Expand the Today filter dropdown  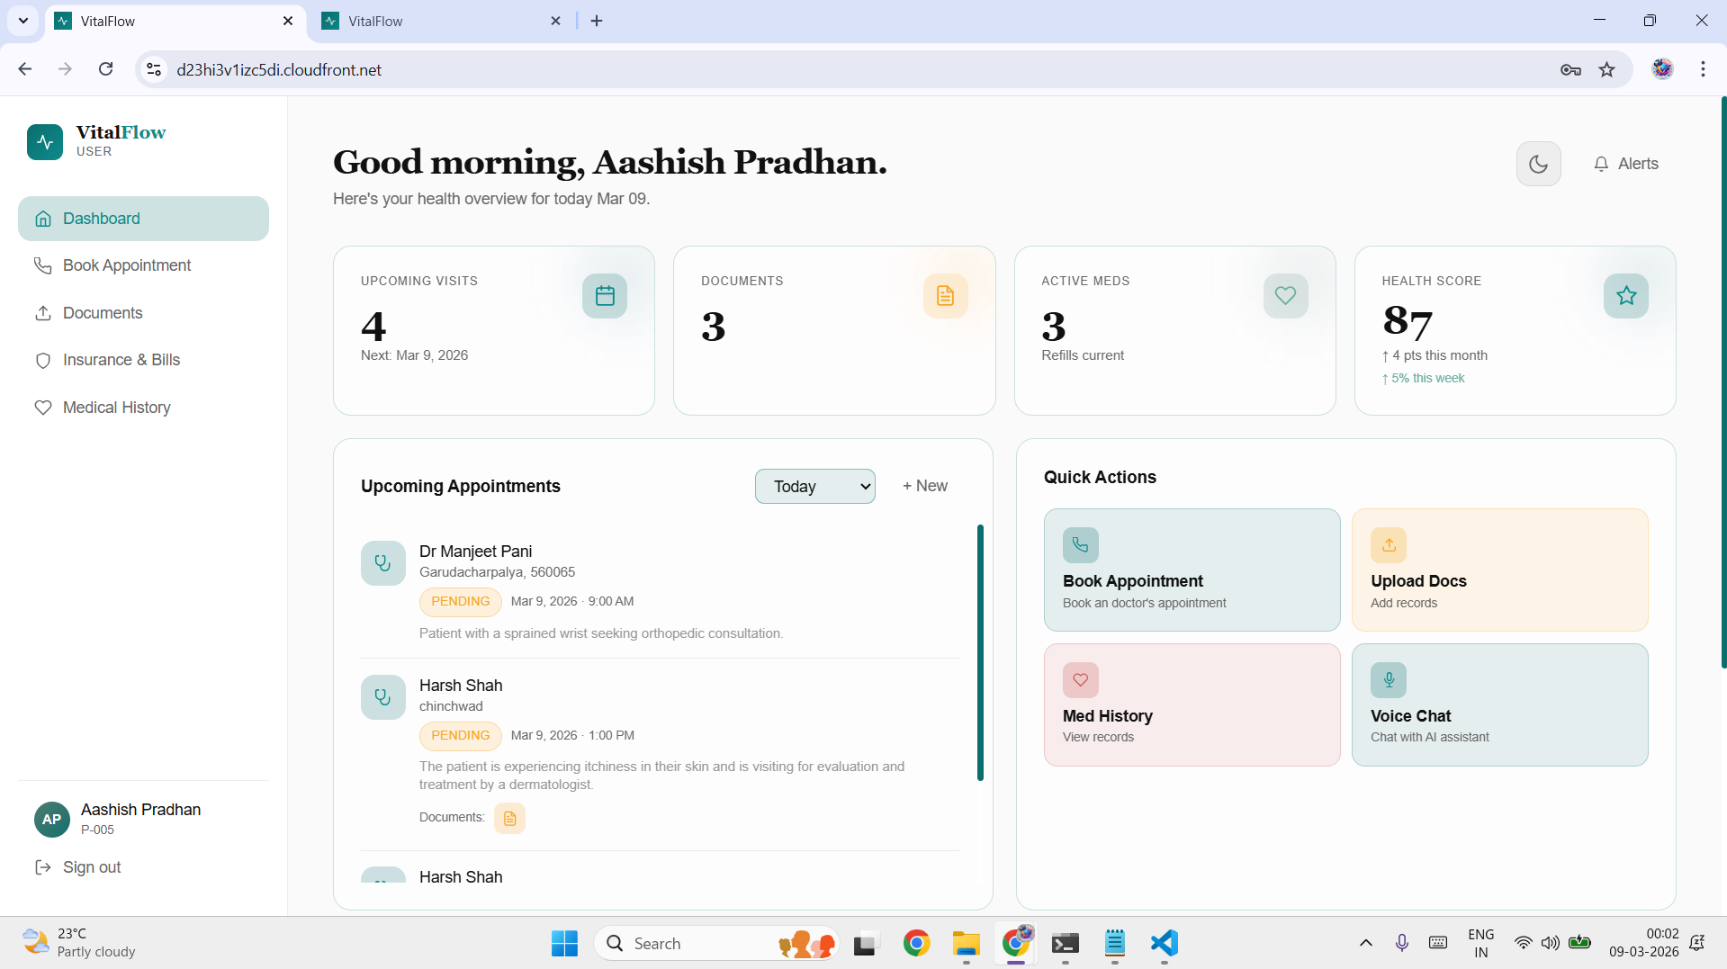tap(814, 486)
